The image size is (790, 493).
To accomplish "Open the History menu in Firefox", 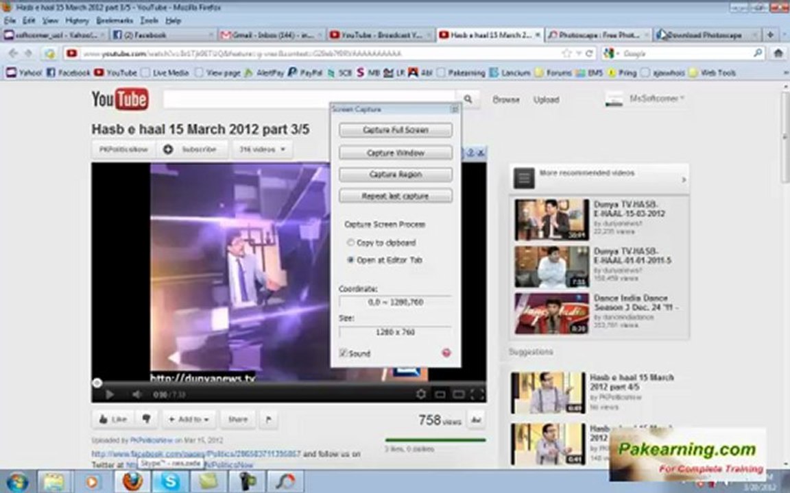I will point(77,21).
